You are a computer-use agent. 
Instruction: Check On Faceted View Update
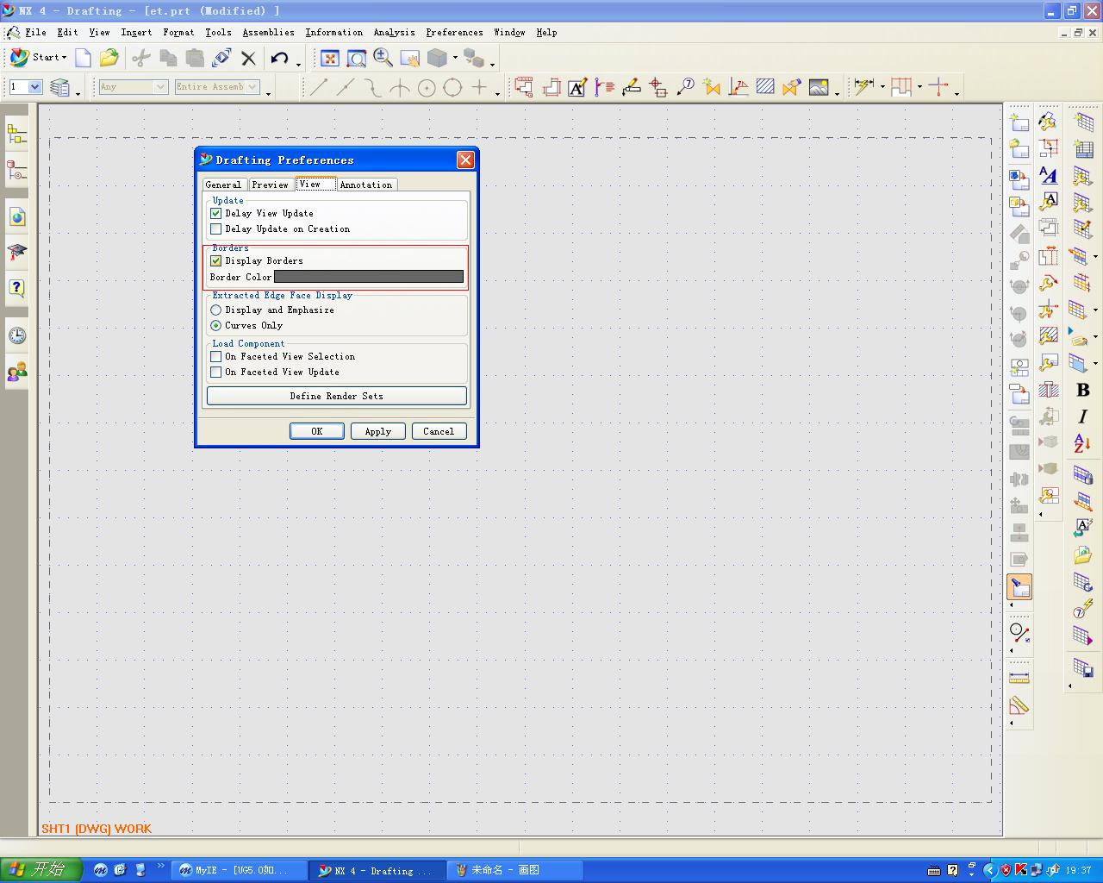(216, 373)
